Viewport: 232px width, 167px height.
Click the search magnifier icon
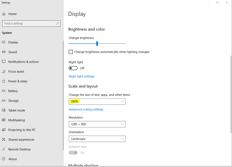[x=57, y=24]
